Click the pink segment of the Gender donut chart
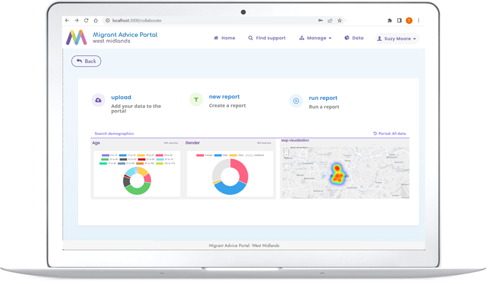Viewport: 491px width, 284px height. pyautogui.click(x=242, y=170)
